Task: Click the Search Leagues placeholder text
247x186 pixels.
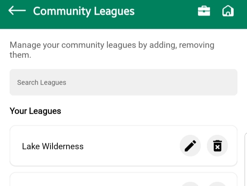Action: (42, 83)
